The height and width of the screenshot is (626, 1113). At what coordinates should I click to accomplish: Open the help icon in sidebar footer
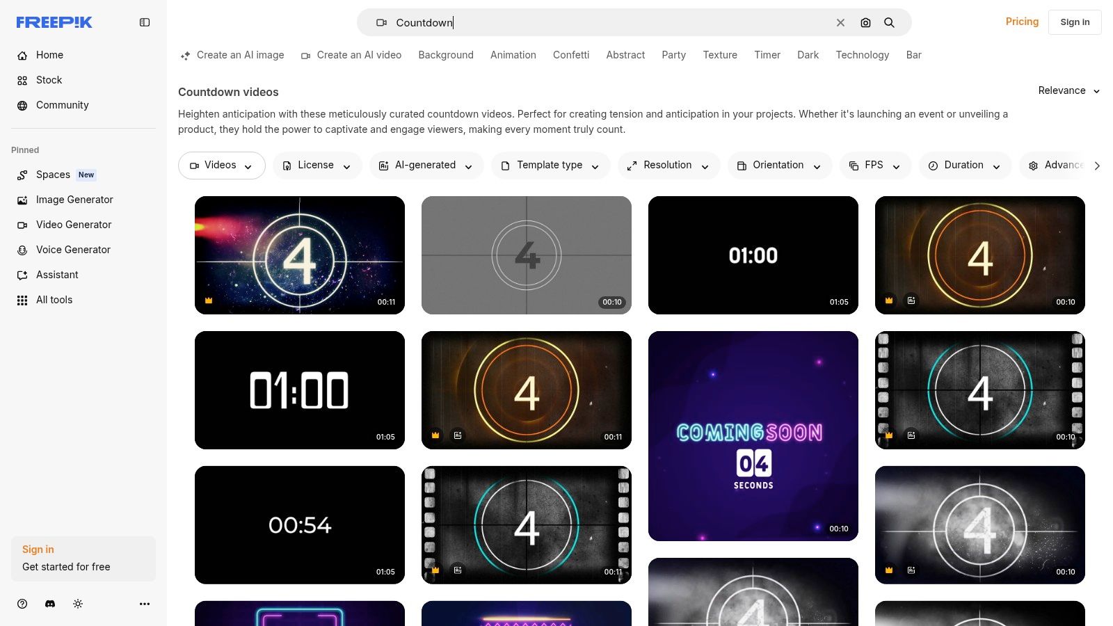pyautogui.click(x=22, y=604)
